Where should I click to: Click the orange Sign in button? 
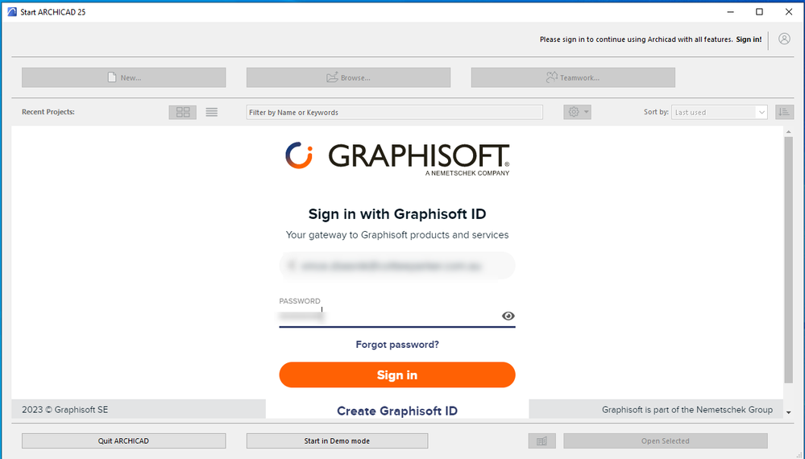pyautogui.click(x=396, y=375)
